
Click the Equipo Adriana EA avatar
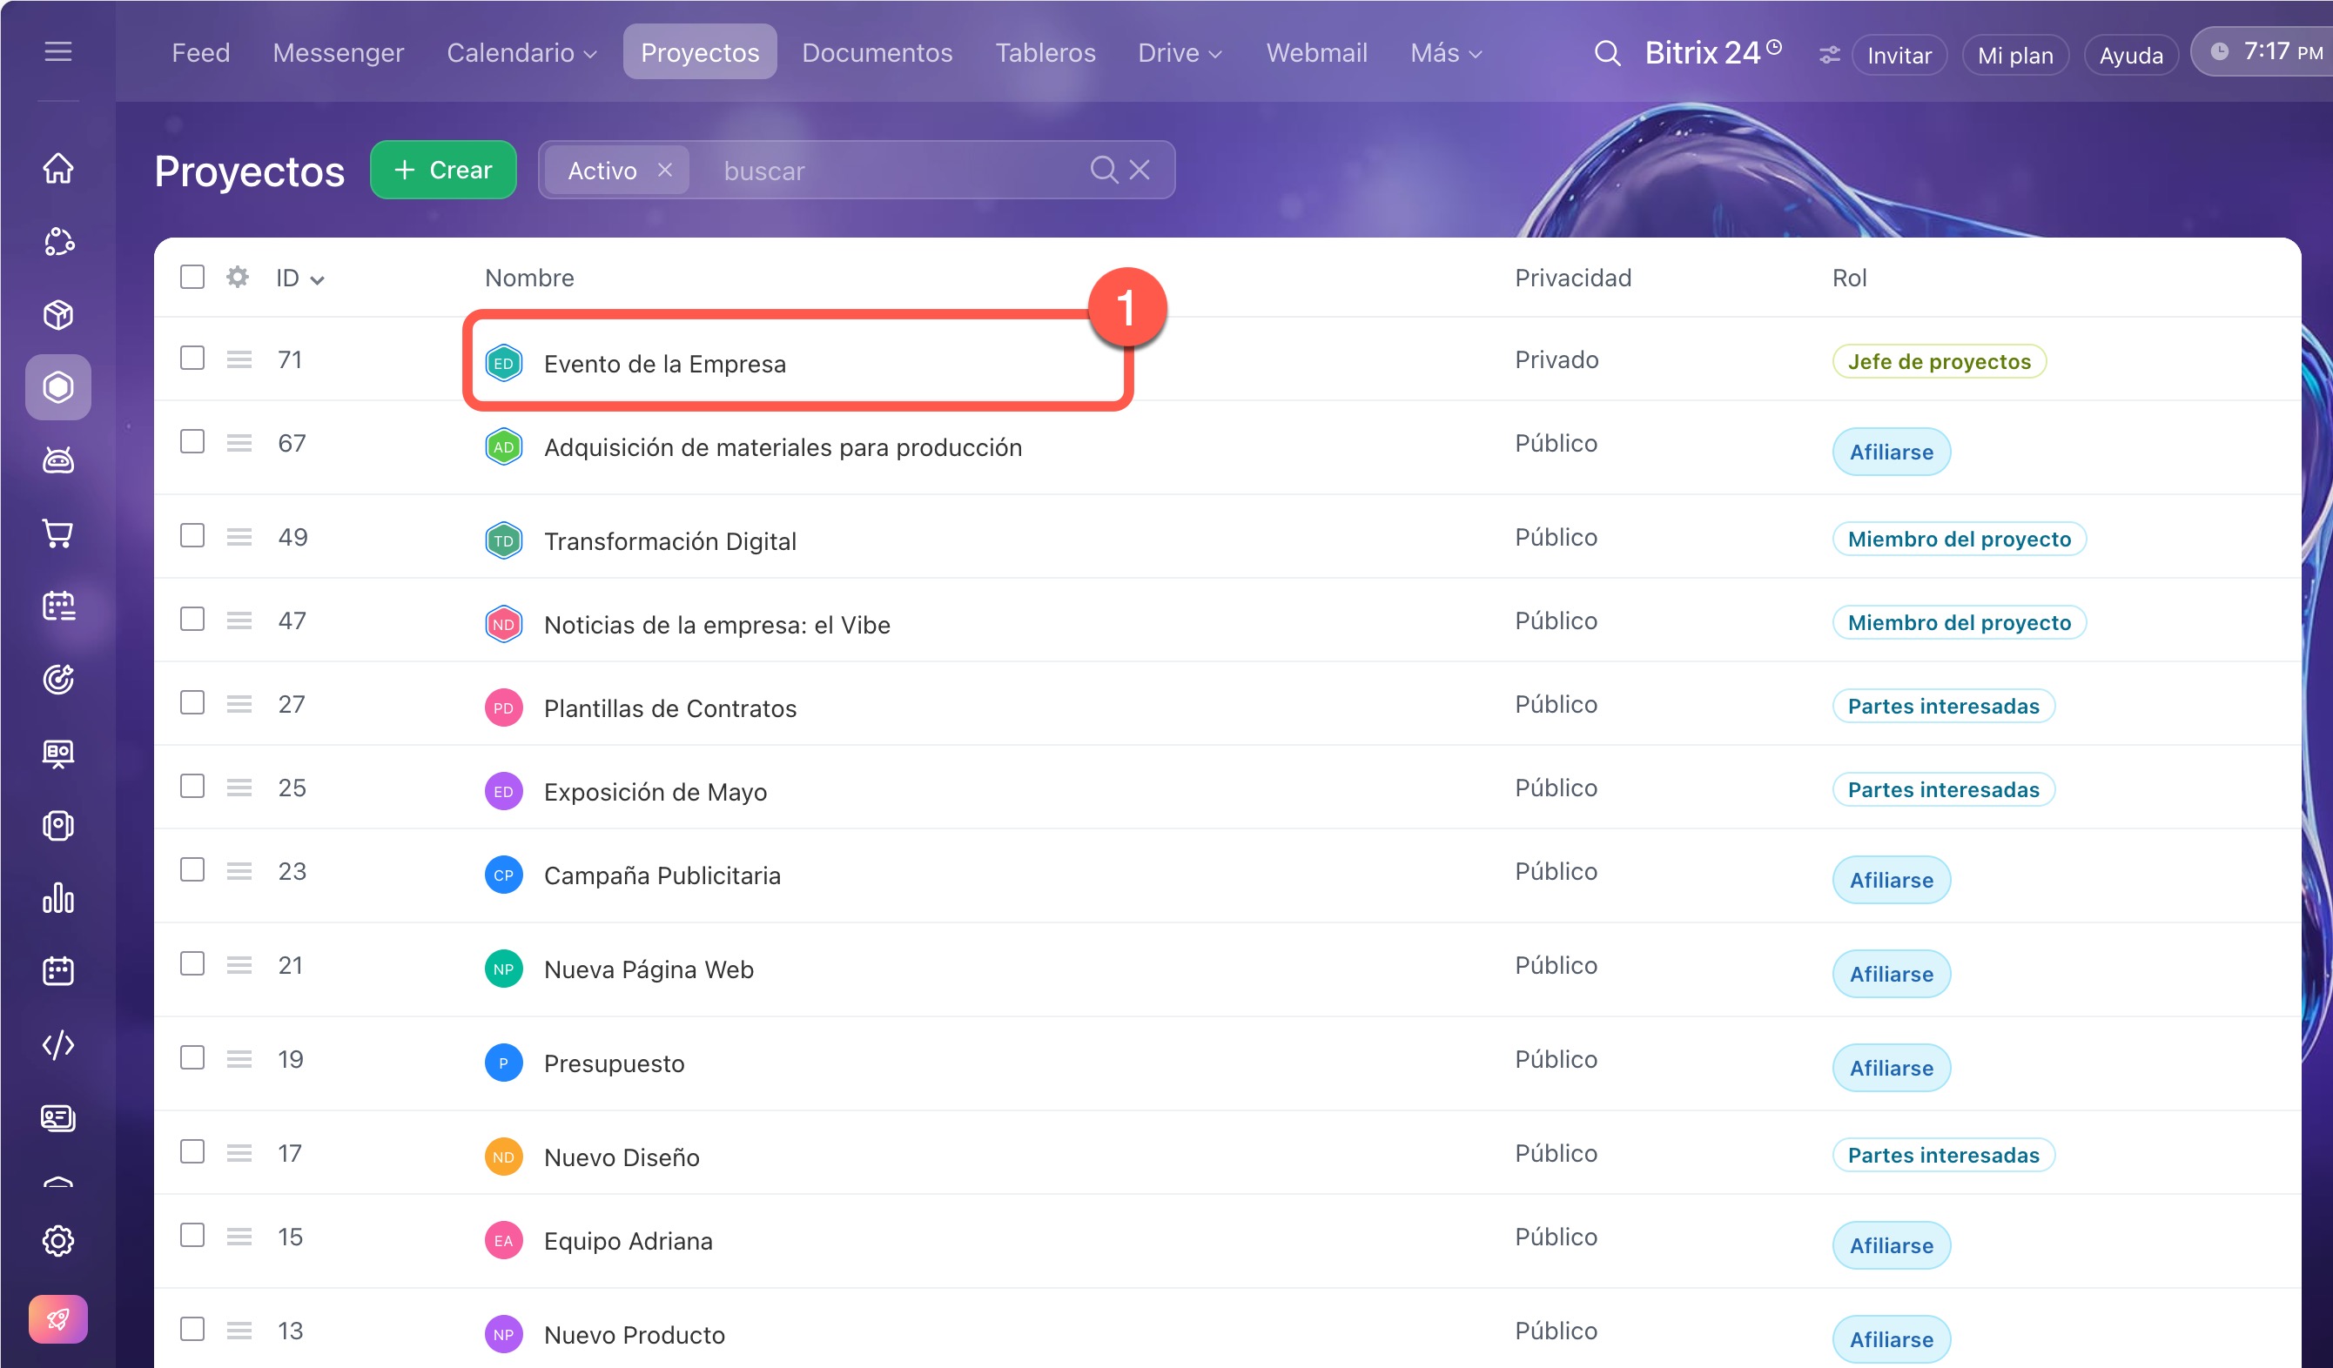[504, 1240]
